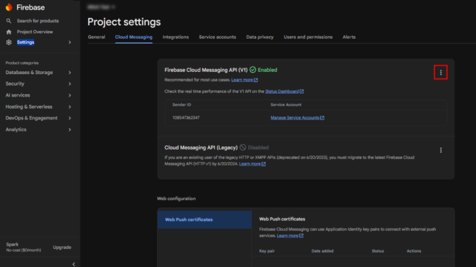The width and height of the screenshot is (476, 267).
Task: Click the Settings sidebar item
Action: coord(25,42)
